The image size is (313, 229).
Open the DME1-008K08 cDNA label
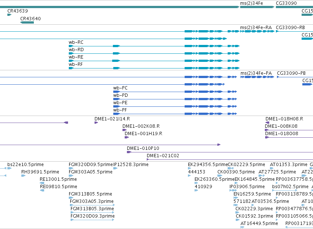[x=281, y=126]
